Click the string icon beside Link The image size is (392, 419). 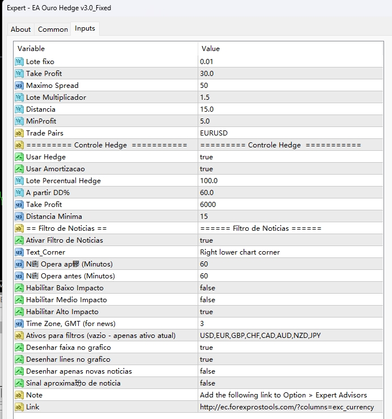coord(19,407)
